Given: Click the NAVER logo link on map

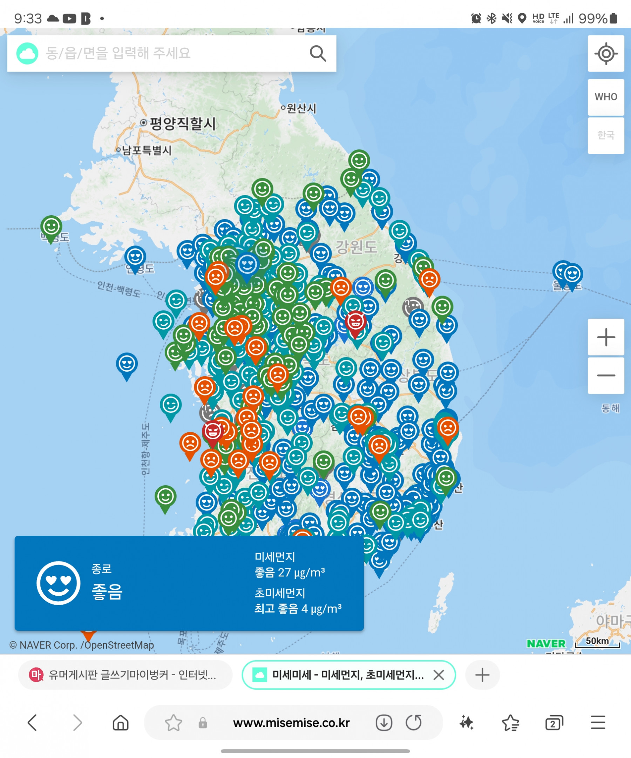Looking at the screenshot, I should [546, 644].
